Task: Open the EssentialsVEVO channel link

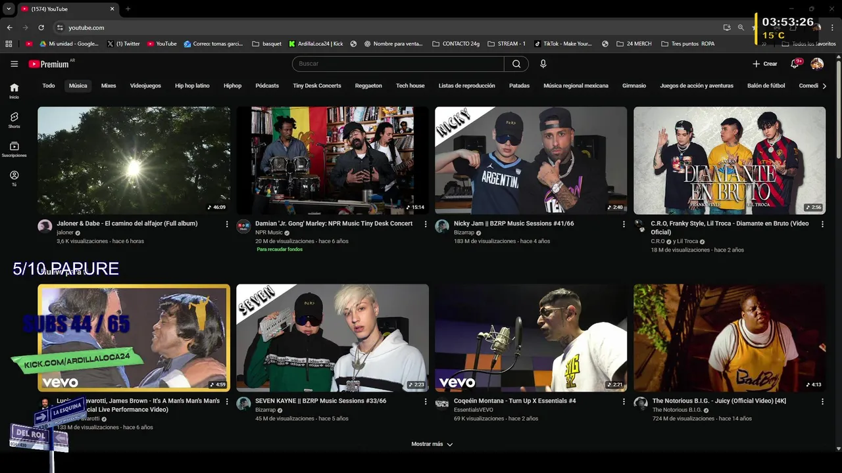Action: pyautogui.click(x=474, y=410)
